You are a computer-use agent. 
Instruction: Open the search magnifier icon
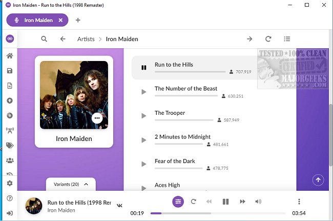tap(44, 39)
